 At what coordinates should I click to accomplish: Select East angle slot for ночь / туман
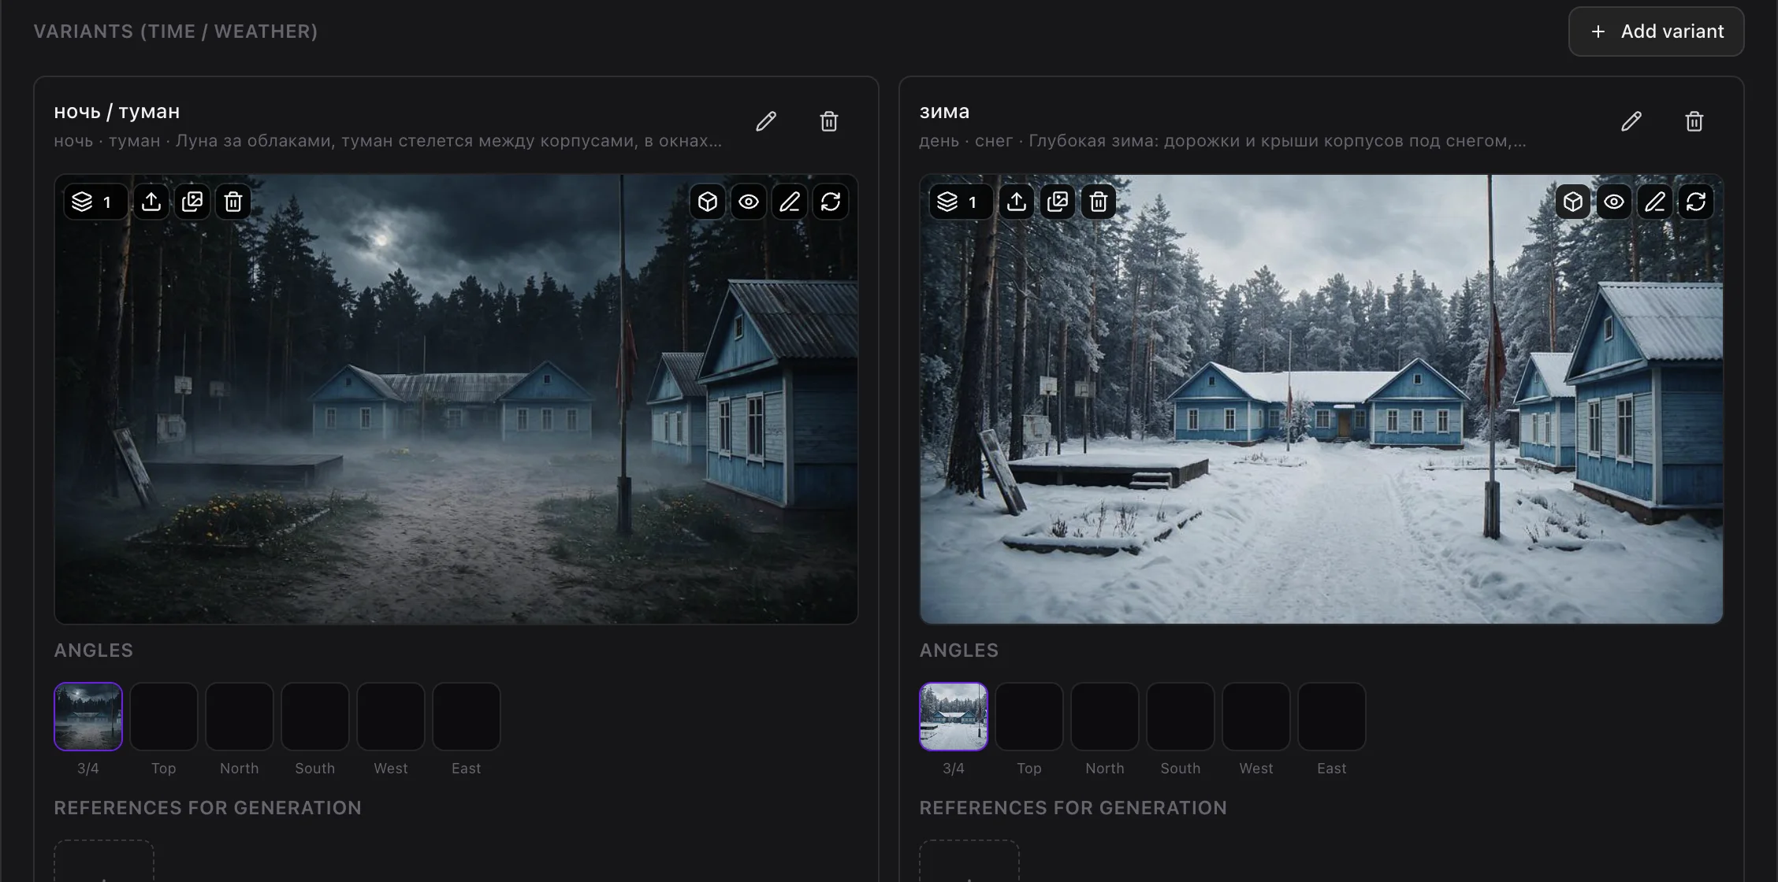point(467,717)
